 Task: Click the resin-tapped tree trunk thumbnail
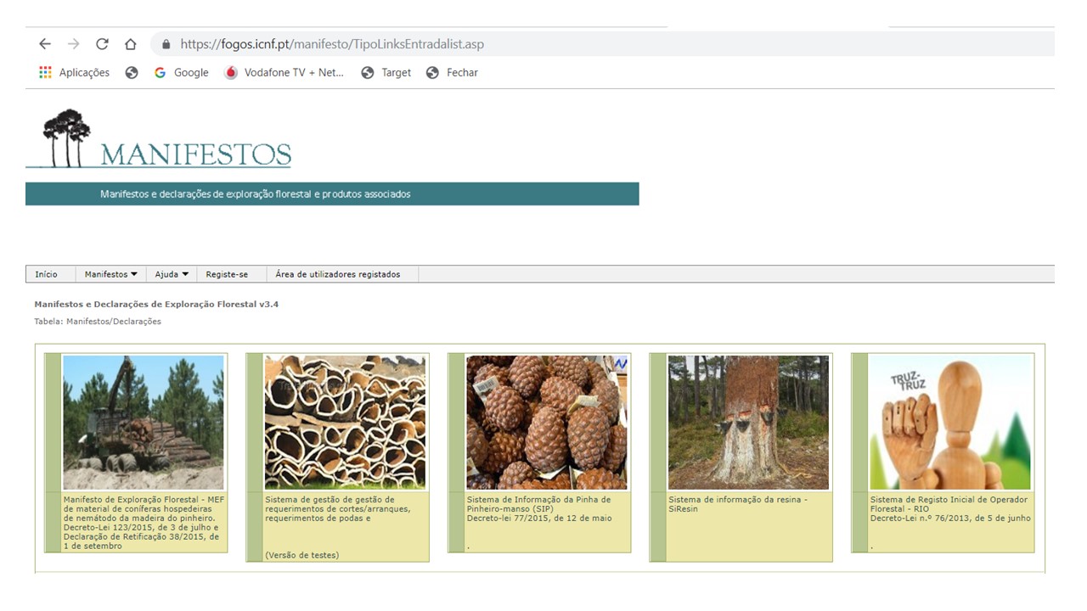[x=748, y=422]
